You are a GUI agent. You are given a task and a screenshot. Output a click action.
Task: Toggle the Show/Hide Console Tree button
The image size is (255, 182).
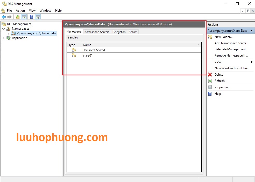[24, 17]
